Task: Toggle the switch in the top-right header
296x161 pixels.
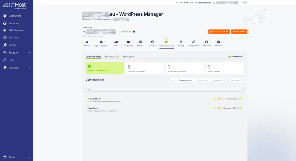Action: (x=245, y=3)
